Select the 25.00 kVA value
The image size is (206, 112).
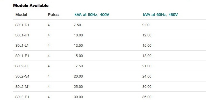pyautogui.click(x=78, y=87)
